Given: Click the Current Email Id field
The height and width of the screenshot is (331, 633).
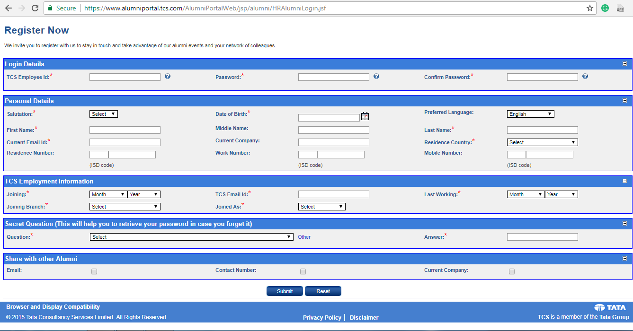Looking at the screenshot, I should click(x=125, y=142).
